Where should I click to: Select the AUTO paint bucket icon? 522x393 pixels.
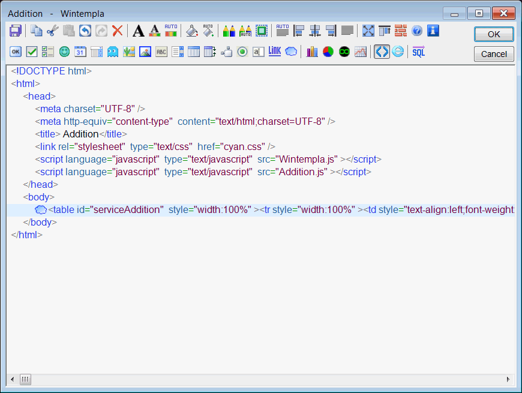click(208, 31)
